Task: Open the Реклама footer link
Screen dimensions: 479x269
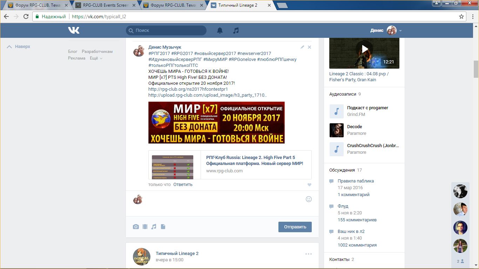Action: pos(77,58)
